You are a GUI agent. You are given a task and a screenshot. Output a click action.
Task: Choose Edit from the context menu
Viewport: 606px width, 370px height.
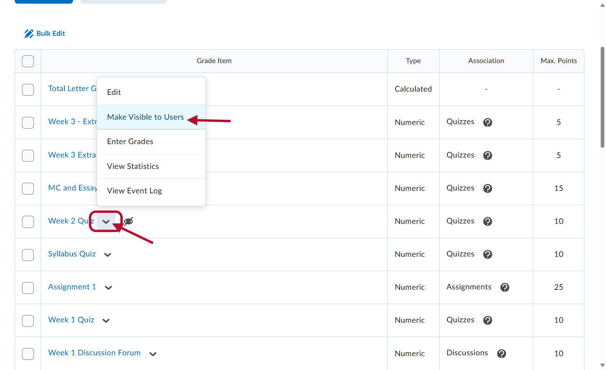click(x=151, y=92)
